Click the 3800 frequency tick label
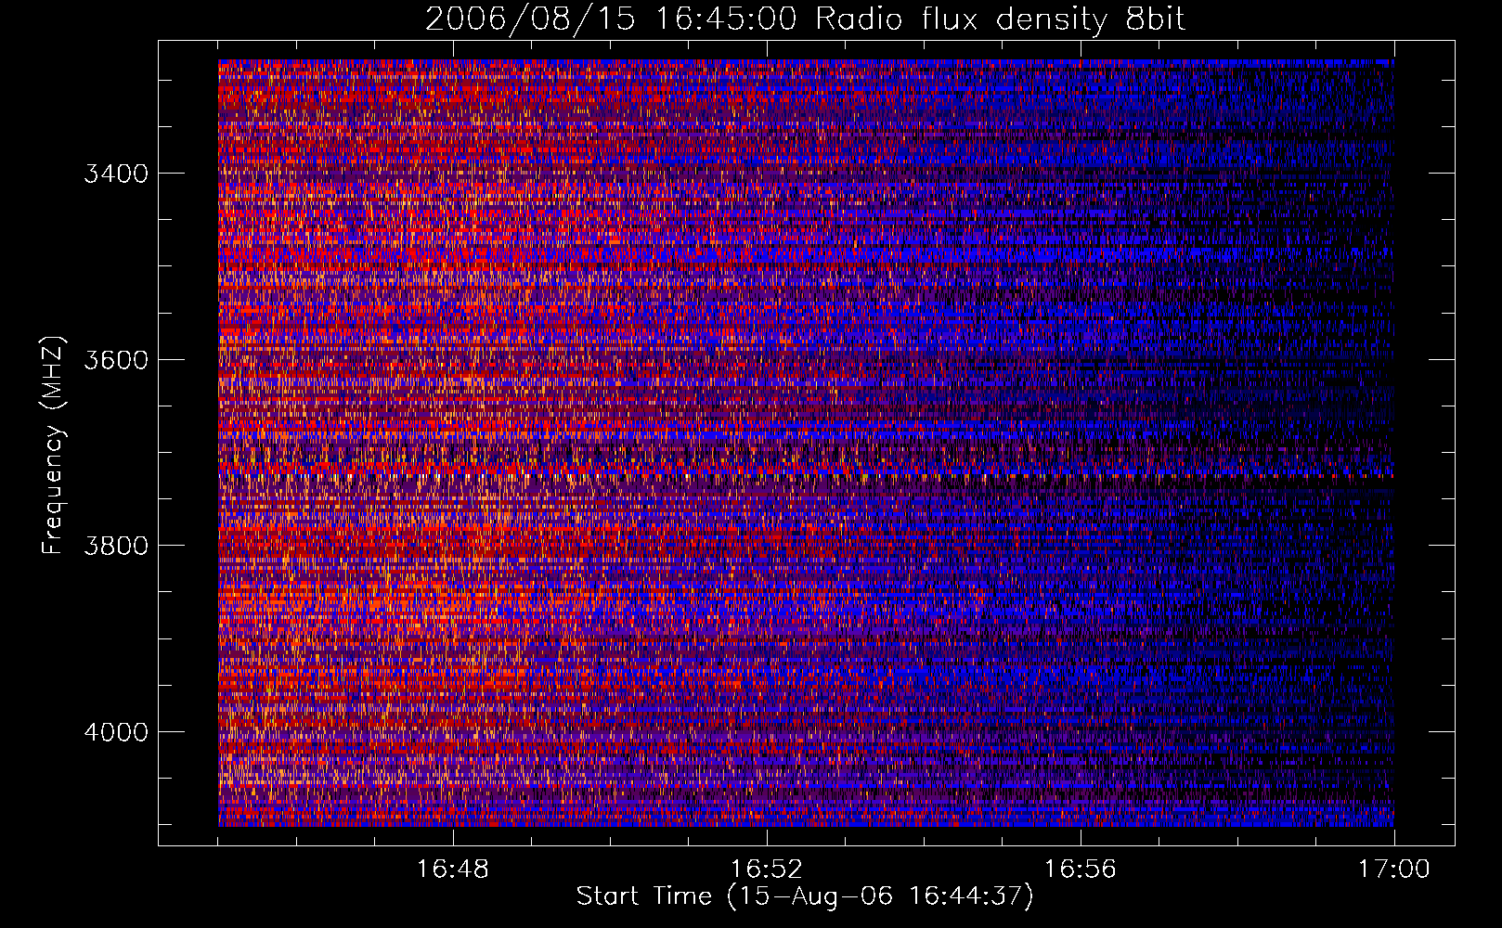The width and height of the screenshot is (1502, 928). [x=116, y=546]
